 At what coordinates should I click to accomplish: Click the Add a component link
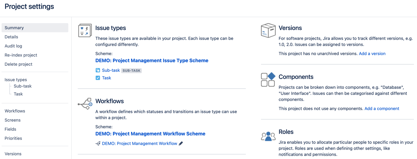click(382, 109)
